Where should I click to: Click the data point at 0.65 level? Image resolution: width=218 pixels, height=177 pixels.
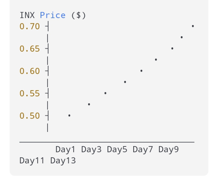172,48
